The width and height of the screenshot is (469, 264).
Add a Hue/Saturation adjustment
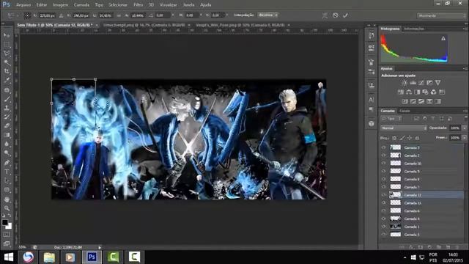click(x=401, y=92)
